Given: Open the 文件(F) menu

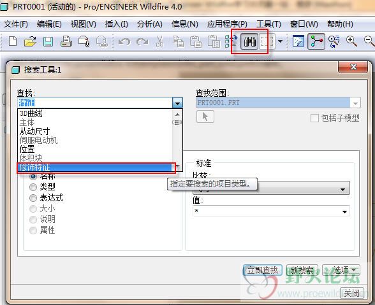Looking at the screenshot, I should [16, 24].
